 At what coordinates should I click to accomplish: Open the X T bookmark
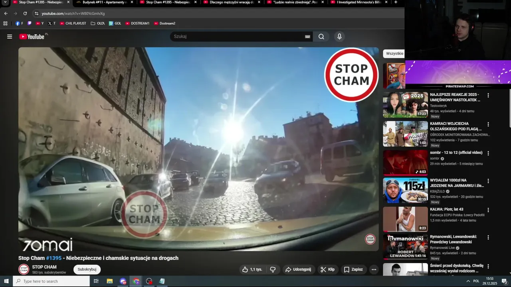point(52,24)
